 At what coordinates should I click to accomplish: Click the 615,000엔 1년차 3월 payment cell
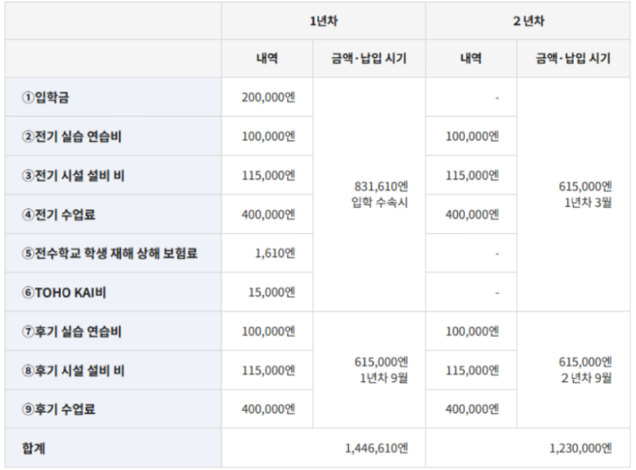(585, 194)
